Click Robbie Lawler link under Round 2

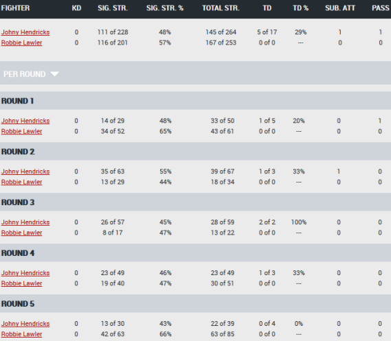(x=22, y=182)
